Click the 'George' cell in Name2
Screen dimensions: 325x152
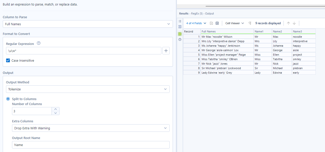282,50
